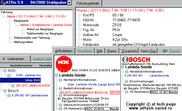Open the Verkn.Fzg tab
The height and width of the screenshot is (111, 182).
tap(148, 51)
